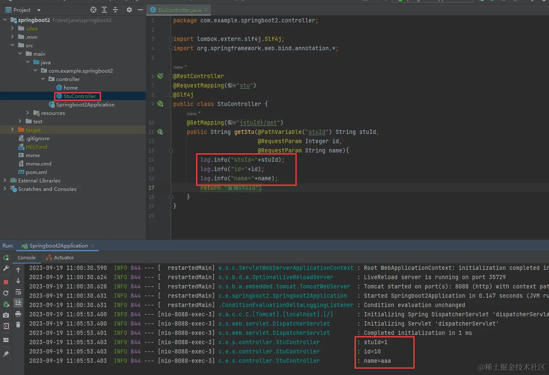Select the home class in project tree

point(67,87)
